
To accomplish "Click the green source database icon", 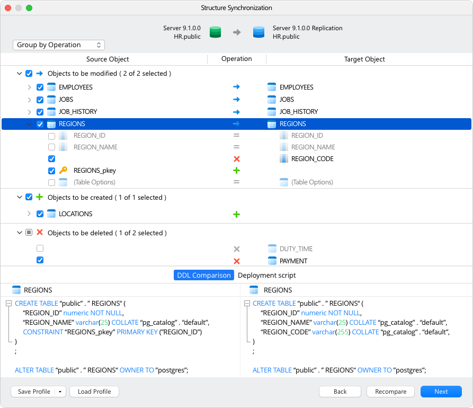I will tap(215, 32).
